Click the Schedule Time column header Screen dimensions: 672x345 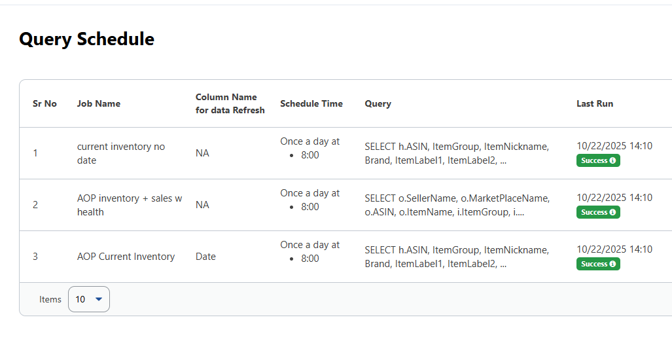pyautogui.click(x=311, y=103)
